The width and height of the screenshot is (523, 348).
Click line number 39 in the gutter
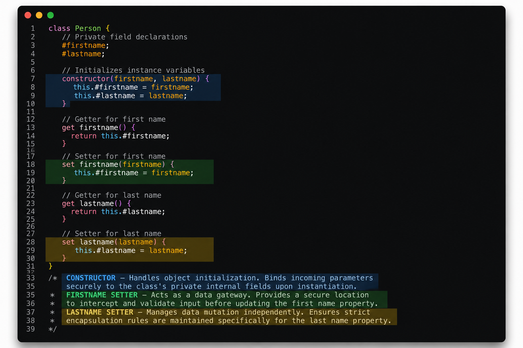[x=31, y=329]
